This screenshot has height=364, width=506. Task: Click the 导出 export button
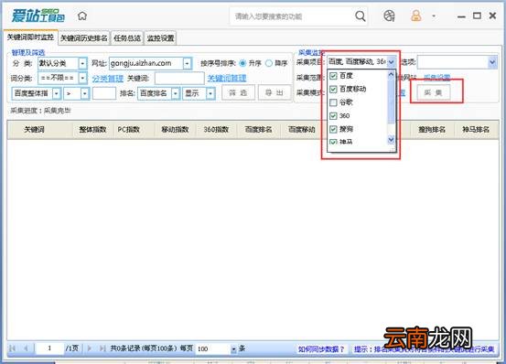(275, 93)
